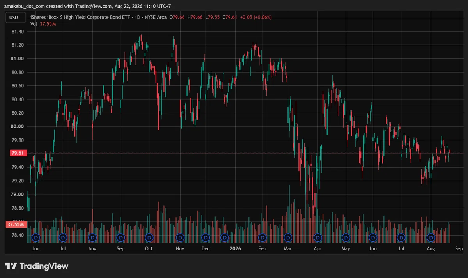Open the dividend marker directly above Dec

click(205, 237)
